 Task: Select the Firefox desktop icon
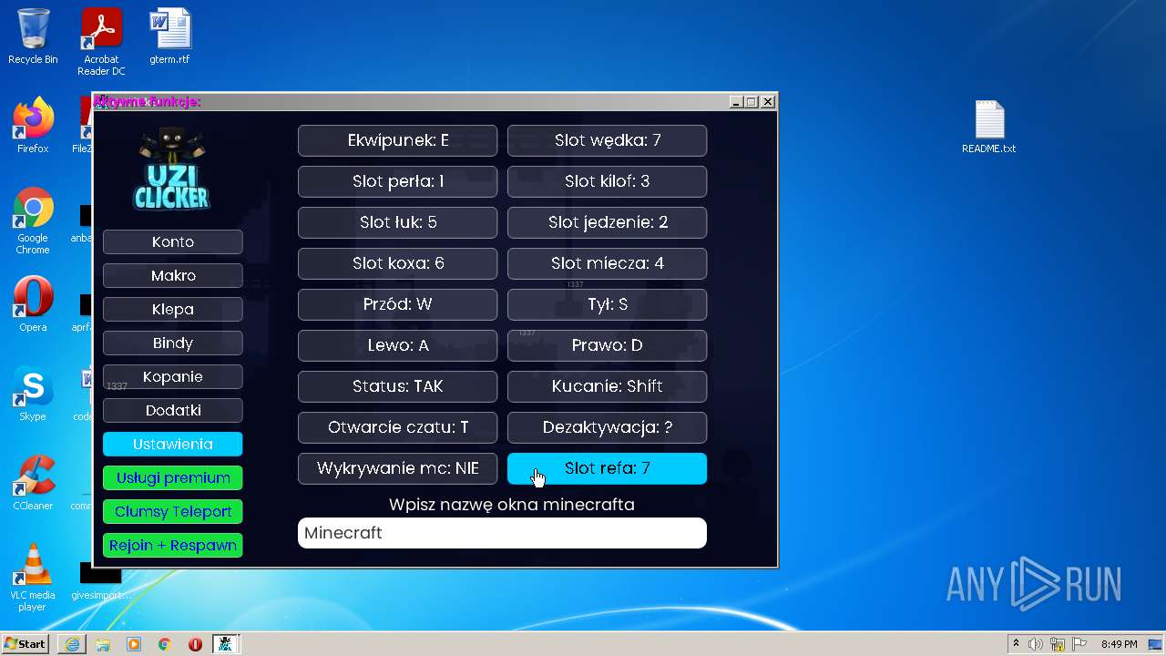coord(33,126)
